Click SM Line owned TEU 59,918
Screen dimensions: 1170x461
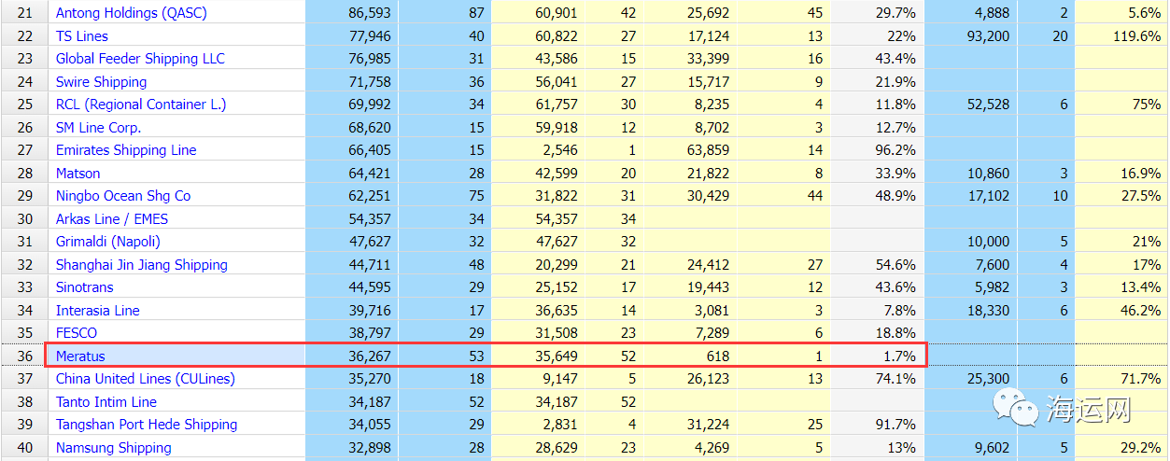coord(555,127)
